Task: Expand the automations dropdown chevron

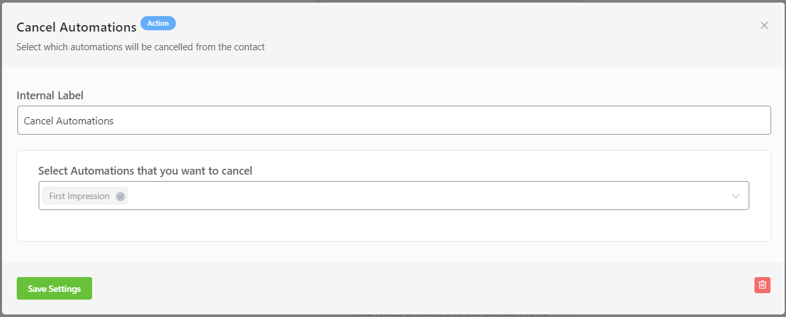Action: click(x=736, y=196)
